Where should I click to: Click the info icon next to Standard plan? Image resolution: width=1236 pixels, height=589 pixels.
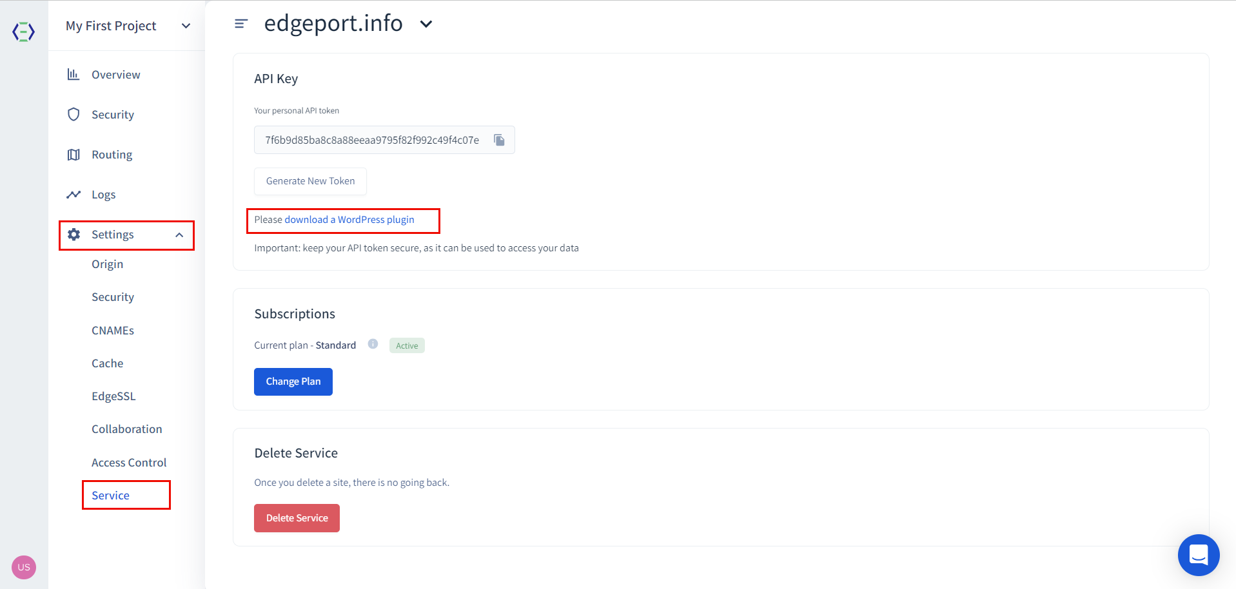[x=373, y=344]
